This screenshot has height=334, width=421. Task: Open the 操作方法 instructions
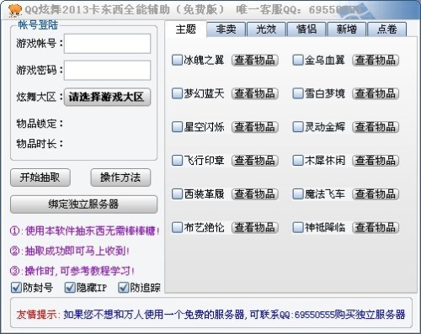coord(120,178)
